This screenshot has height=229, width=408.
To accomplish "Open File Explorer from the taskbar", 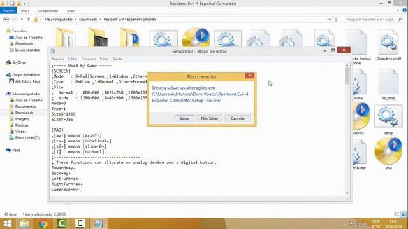I will tap(24, 223).
